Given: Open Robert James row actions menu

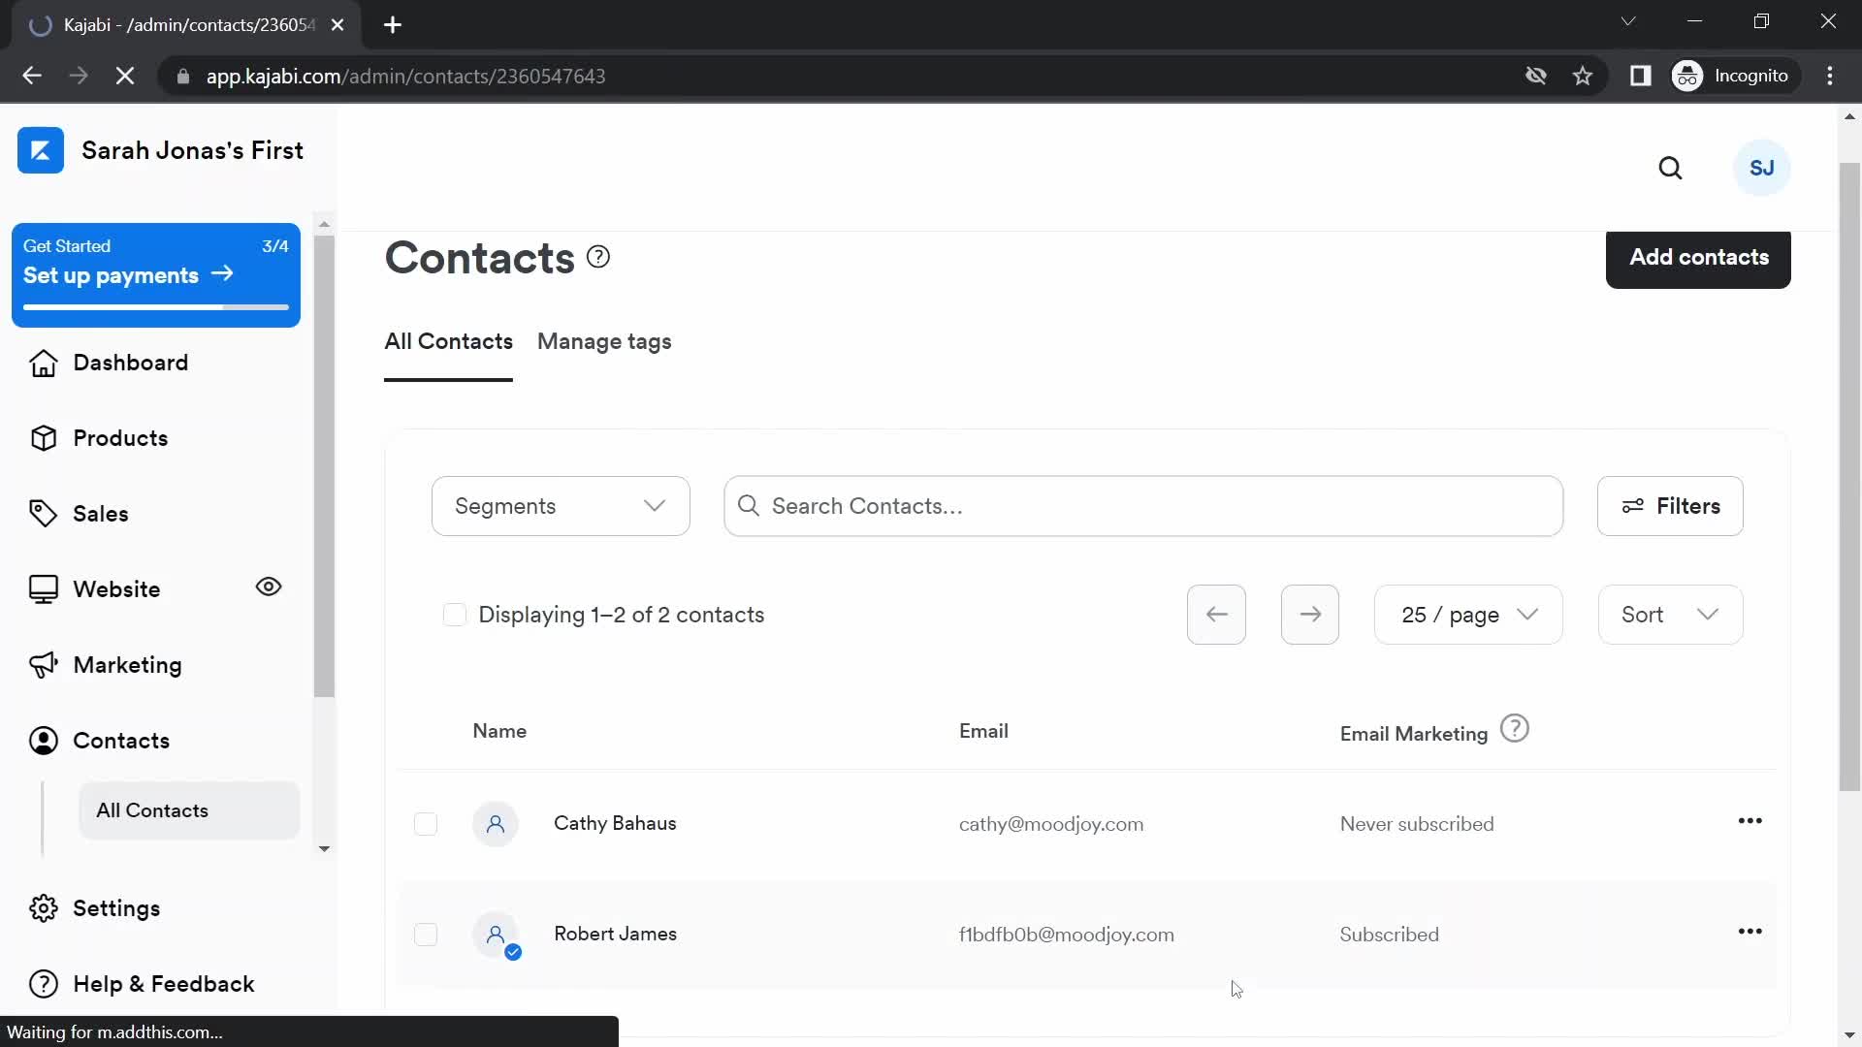Looking at the screenshot, I should pos(1750,932).
